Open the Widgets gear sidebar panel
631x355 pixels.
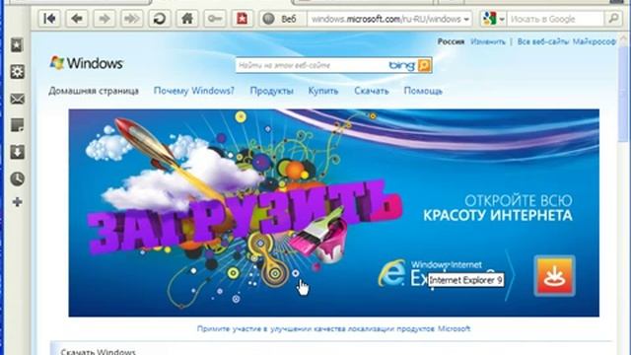17,72
